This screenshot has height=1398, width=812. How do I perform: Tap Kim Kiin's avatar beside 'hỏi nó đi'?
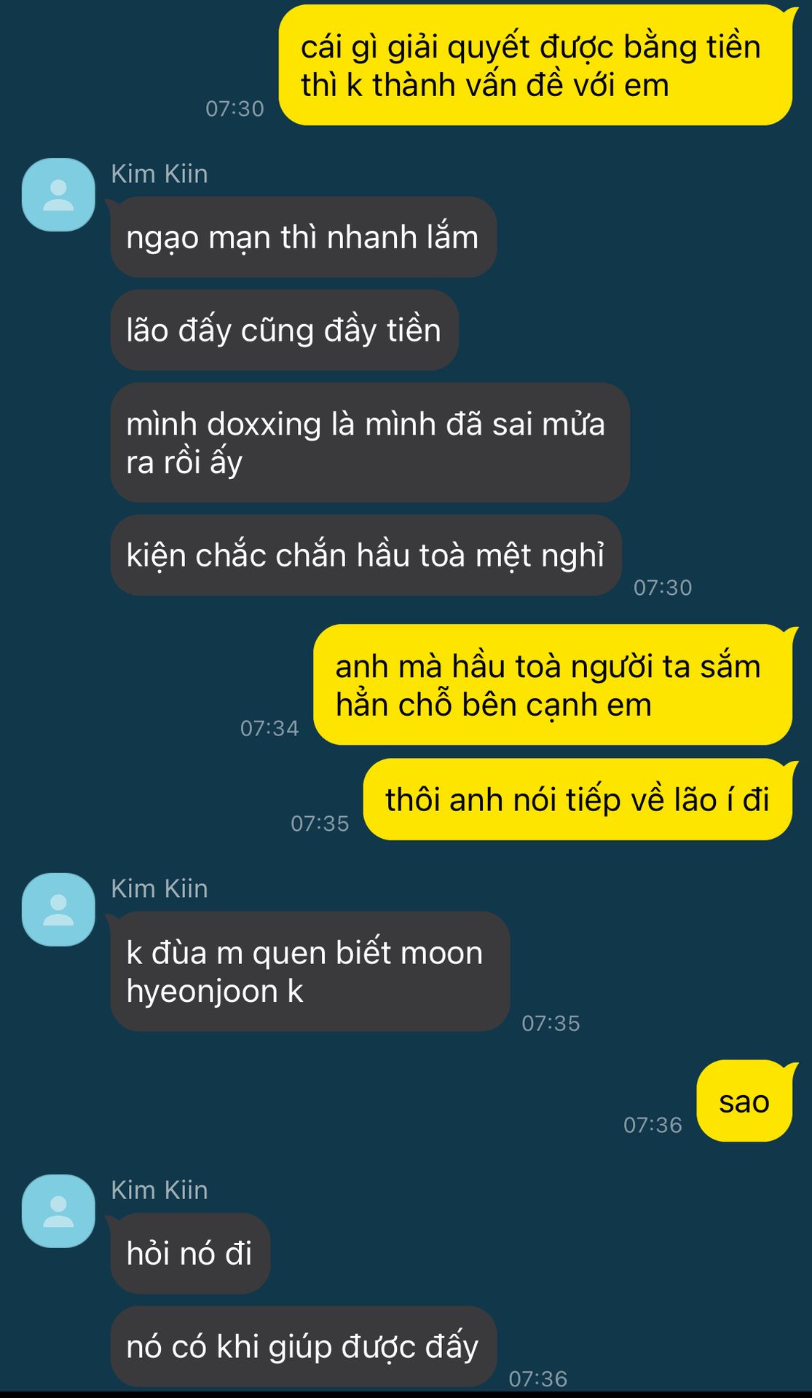pos(58,1211)
